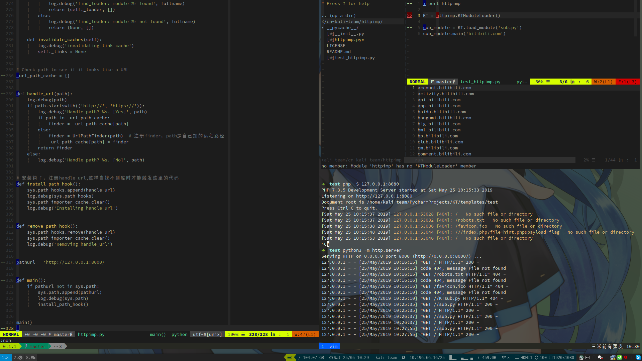642x361 pixels.
Task: Click the error marker on line 3
Action: (409, 16)
